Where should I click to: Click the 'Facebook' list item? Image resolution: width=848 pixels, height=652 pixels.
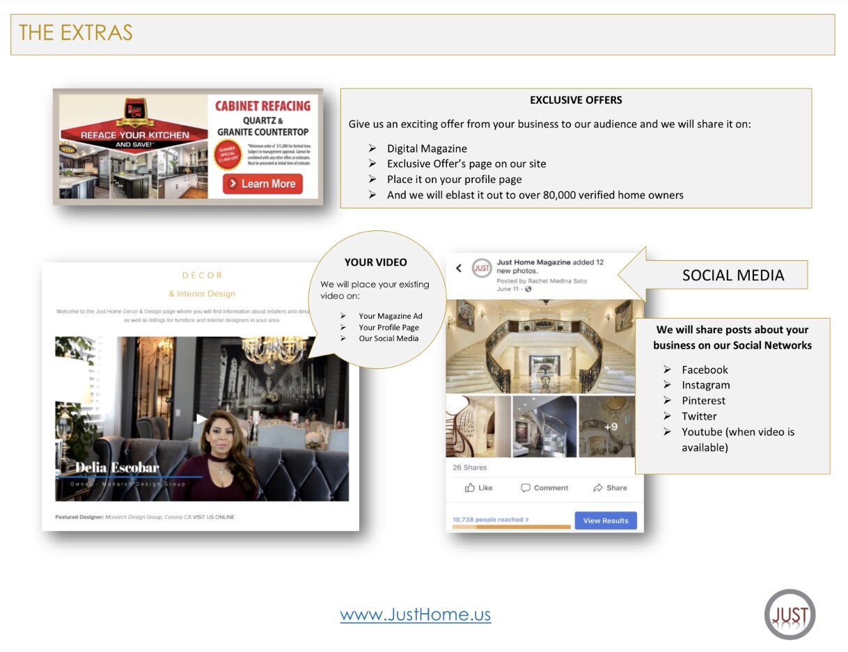click(705, 369)
